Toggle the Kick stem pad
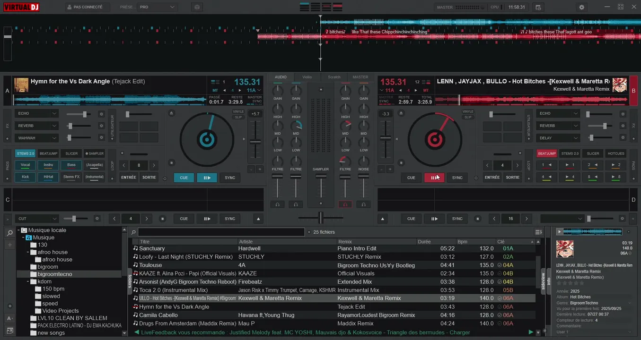Image resolution: width=641 pixels, height=340 pixels. click(x=25, y=177)
